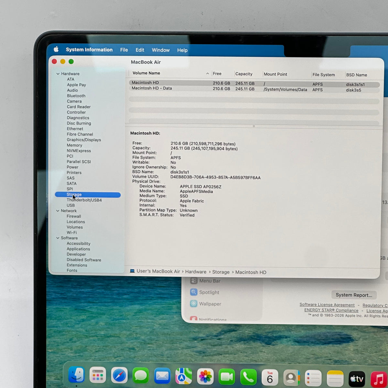388x388 pixels.
Task: Select USB in the sidebar
Action: tap(70, 205)
